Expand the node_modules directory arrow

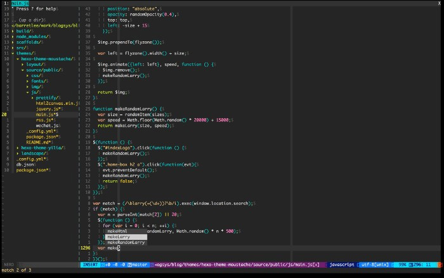13,36
